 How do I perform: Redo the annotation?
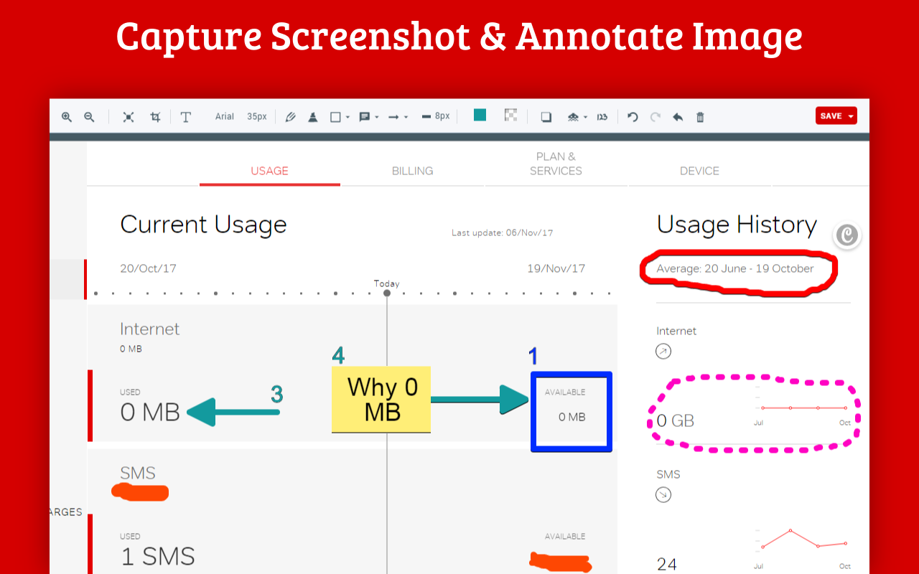coord(655,117)
